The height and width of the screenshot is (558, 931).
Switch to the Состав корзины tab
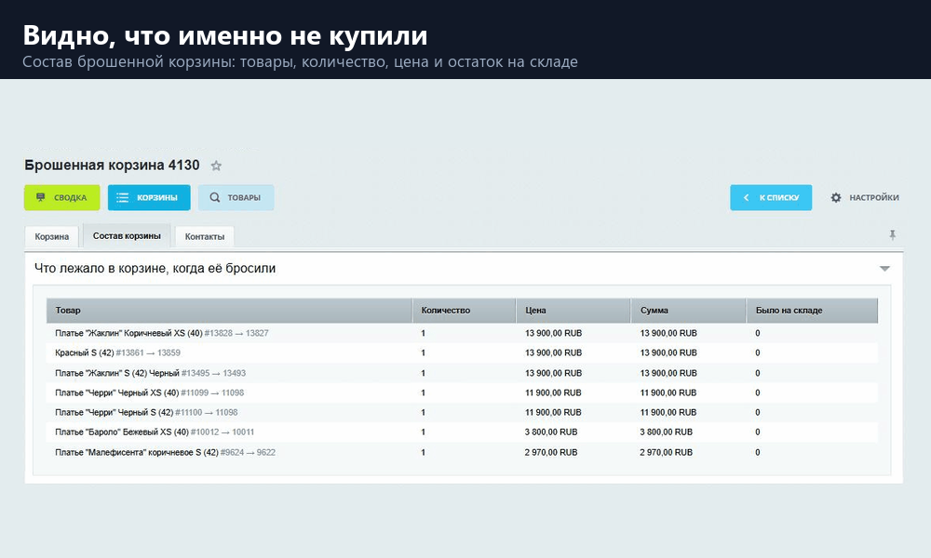coord(127,236)
